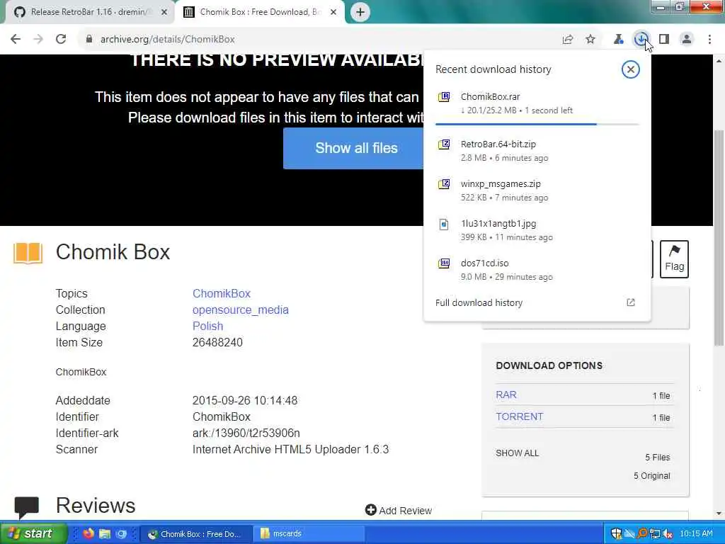Click the RetroBar.64-bit.zip file icon
The height and width of the screenshot is (544, 725).
pos(444,144)
